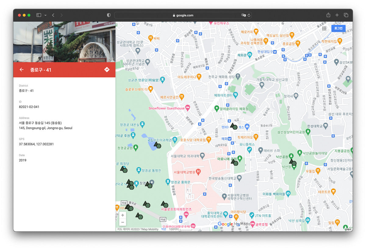Open directions with the diamond arrow icon
The image size is (366, 249).
pyautogui.click(x=107, y=70)
